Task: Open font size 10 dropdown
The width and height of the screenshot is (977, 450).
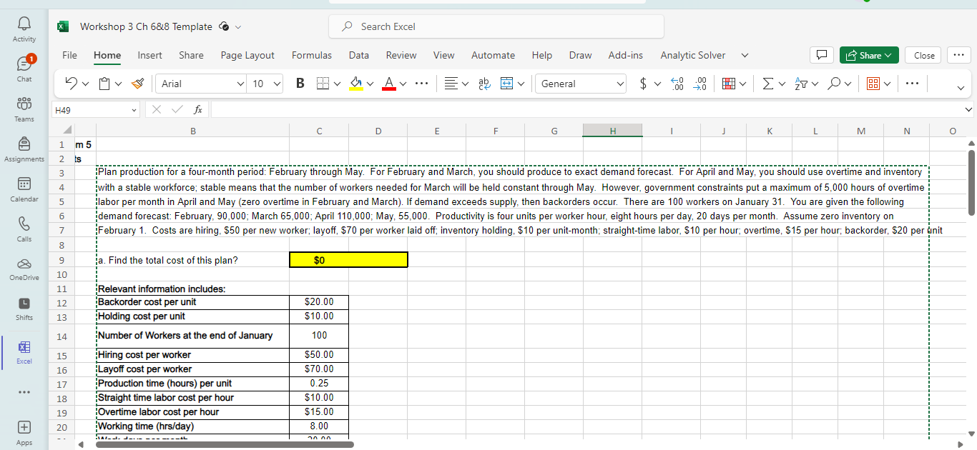Action: 277,84
